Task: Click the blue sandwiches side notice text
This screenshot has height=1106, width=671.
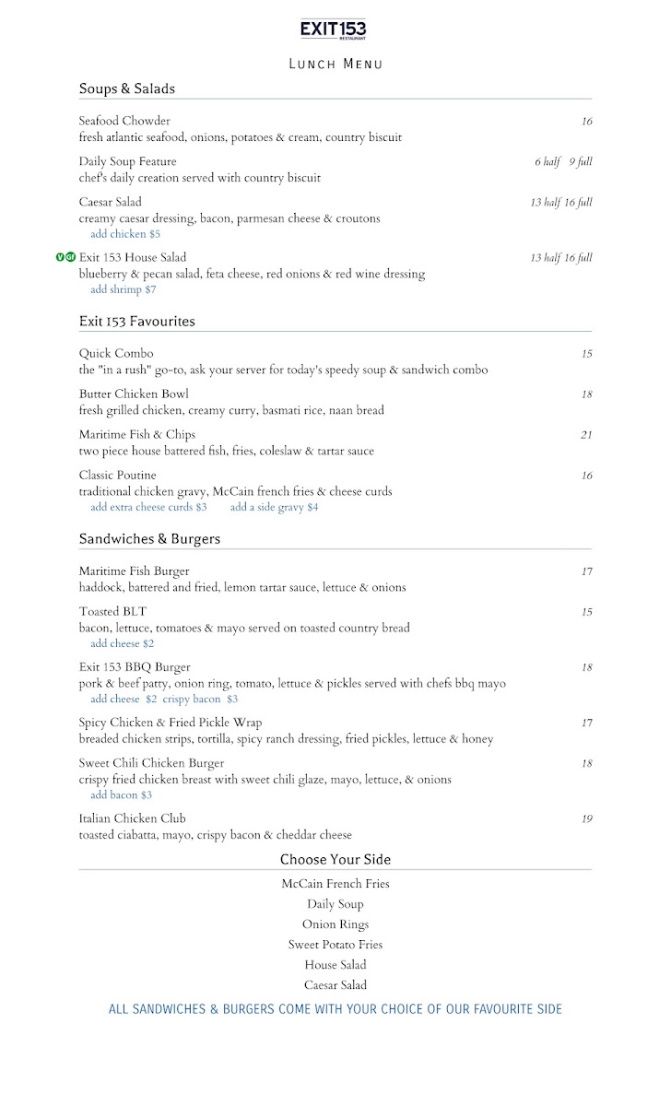Action: coord(335,1009)
